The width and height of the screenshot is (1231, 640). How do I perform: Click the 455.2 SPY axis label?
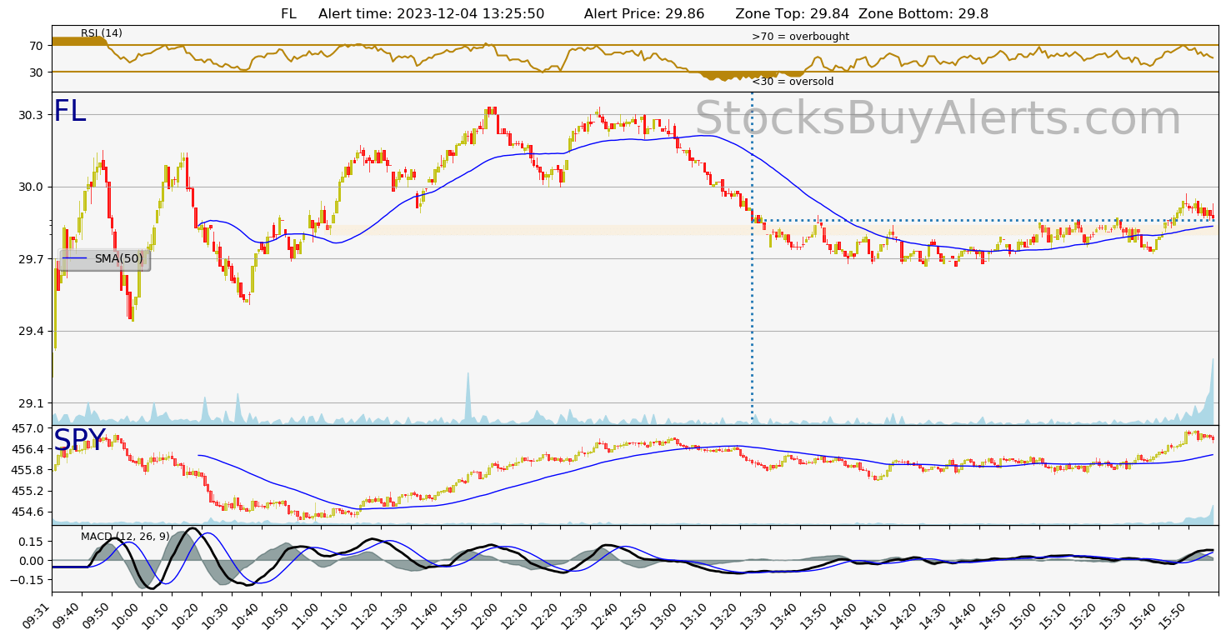point(28,491)
